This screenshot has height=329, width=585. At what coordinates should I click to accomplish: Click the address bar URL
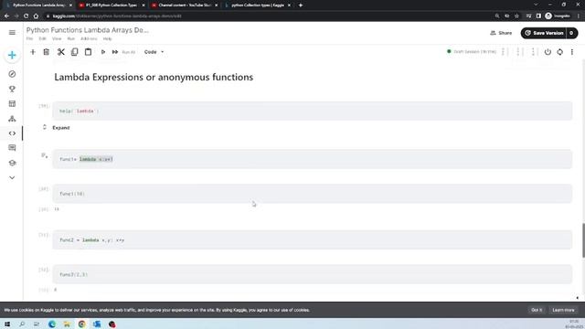point(117,16)
